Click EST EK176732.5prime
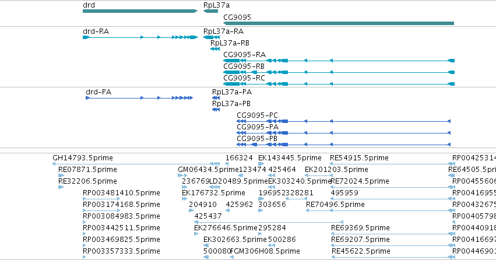Screen dimensions: 496x260 (213, 193)
